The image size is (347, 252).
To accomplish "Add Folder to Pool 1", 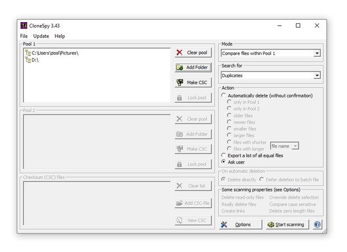I will [x=193, y=68].
